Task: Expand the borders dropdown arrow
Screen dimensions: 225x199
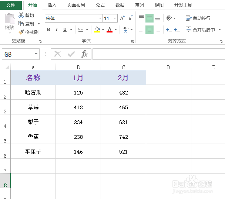Action: tap(87, 30)
